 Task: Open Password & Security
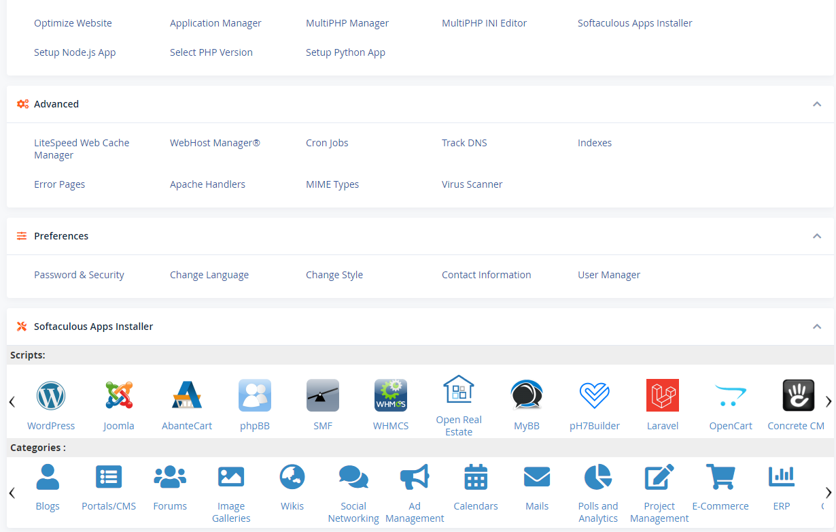pyautogui.click(x=79, y=275)
